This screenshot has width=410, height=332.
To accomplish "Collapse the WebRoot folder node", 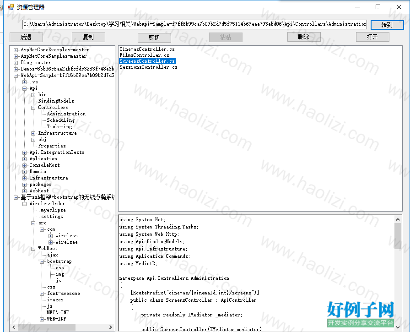I will tap(33, 249).
